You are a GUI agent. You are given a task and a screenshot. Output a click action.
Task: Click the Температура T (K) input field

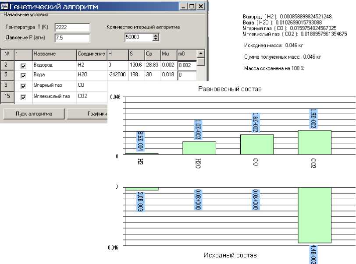(x=72, y=28)
